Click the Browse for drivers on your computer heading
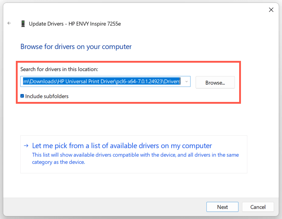 coord(76,46)
